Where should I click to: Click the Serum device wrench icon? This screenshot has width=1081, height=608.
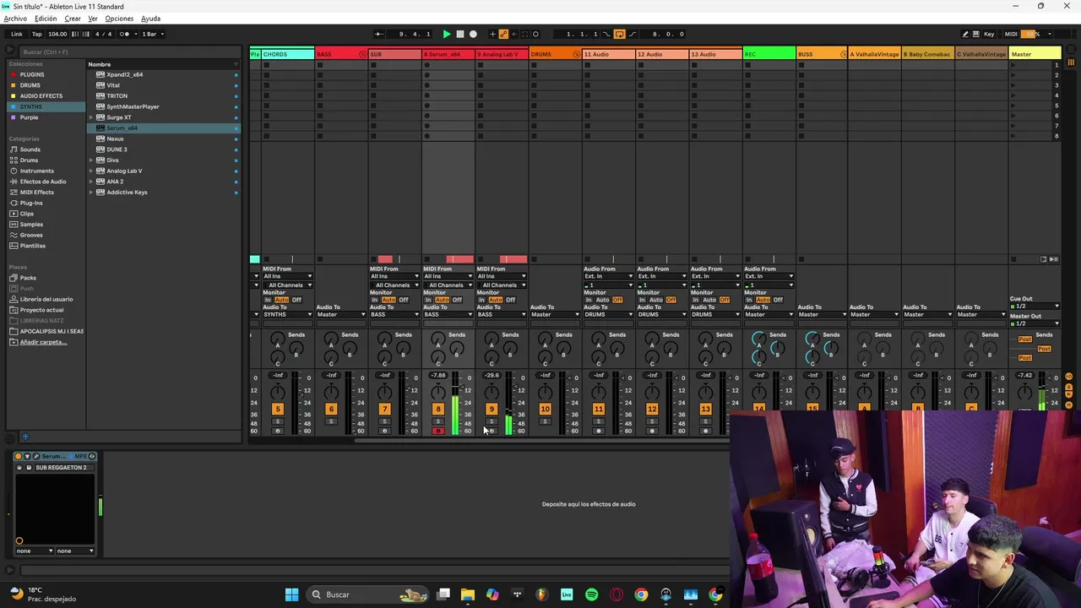[x=36, y=456]
